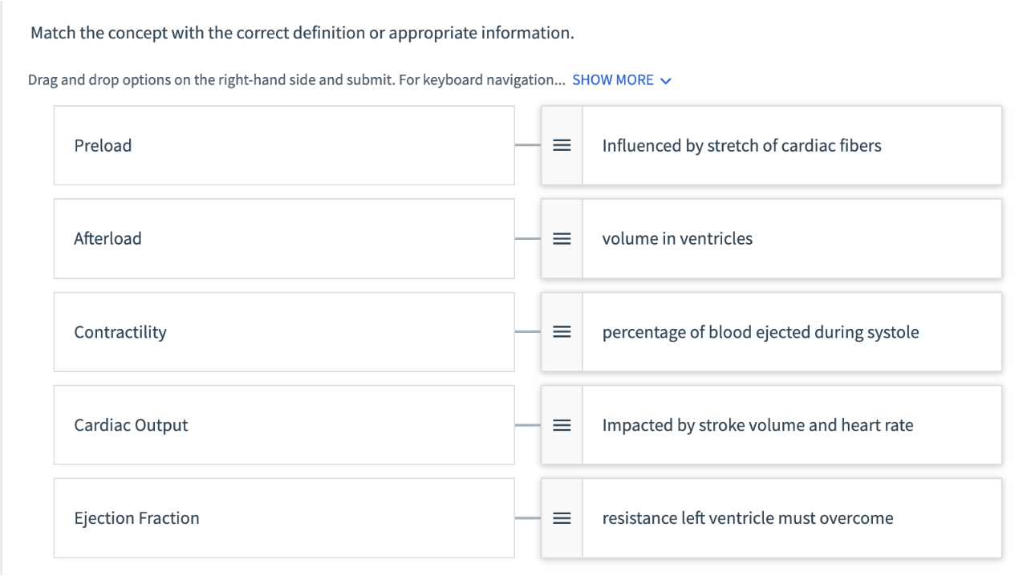Click drag handle for 'percentage of blood ejected'
Screen dimensions: 1027x576
pos(562,331)
